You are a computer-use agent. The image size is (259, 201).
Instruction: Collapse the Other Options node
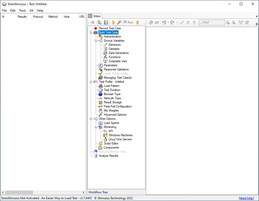pyautogui.click(x=91, y=119)
